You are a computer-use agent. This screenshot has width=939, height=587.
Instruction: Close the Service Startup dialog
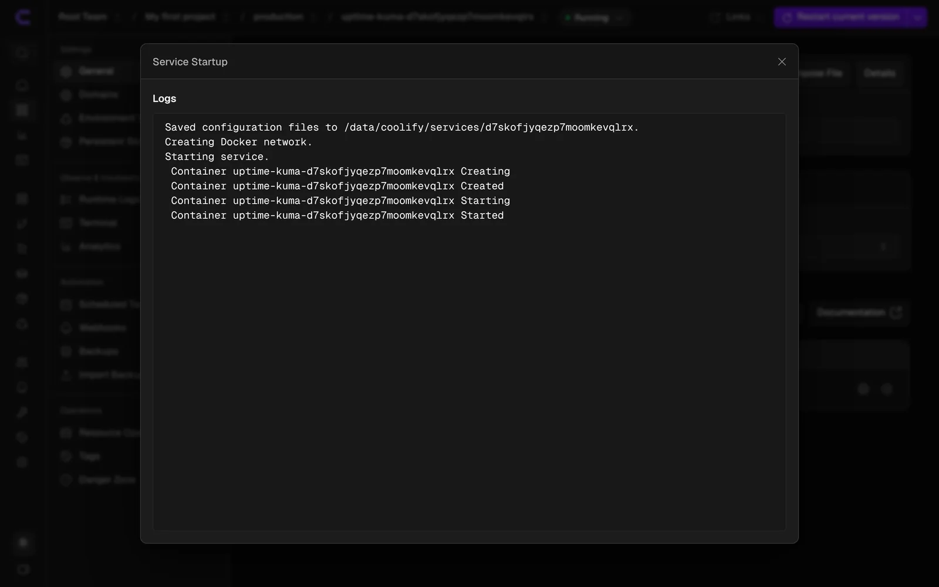point(782,62)
